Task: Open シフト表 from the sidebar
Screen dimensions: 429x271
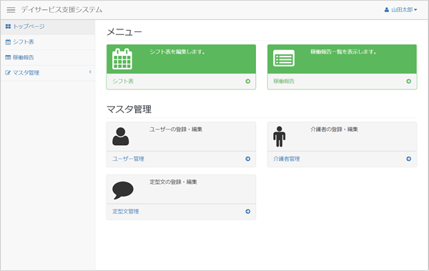Action: click(48, 42)
